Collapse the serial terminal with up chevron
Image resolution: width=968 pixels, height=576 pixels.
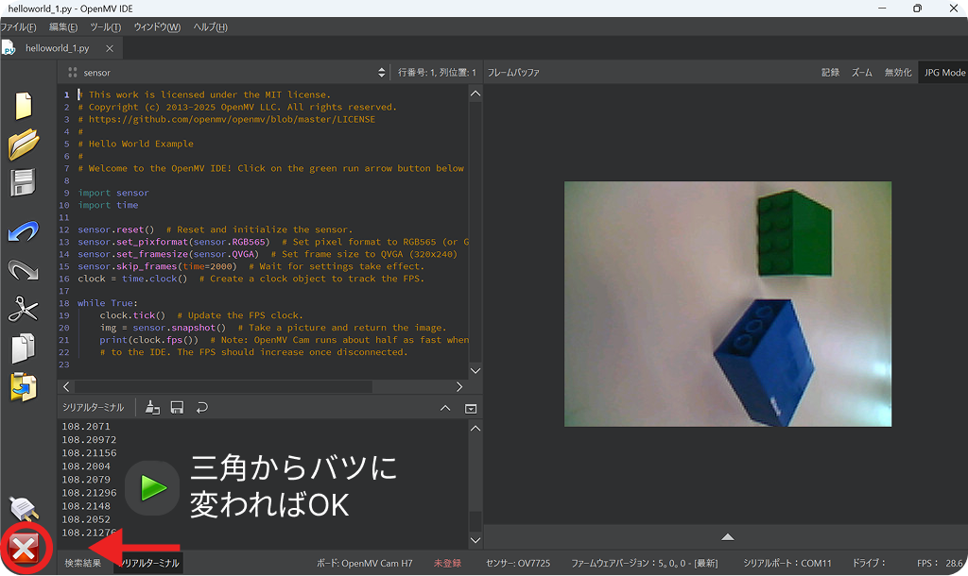pos(445,408)
